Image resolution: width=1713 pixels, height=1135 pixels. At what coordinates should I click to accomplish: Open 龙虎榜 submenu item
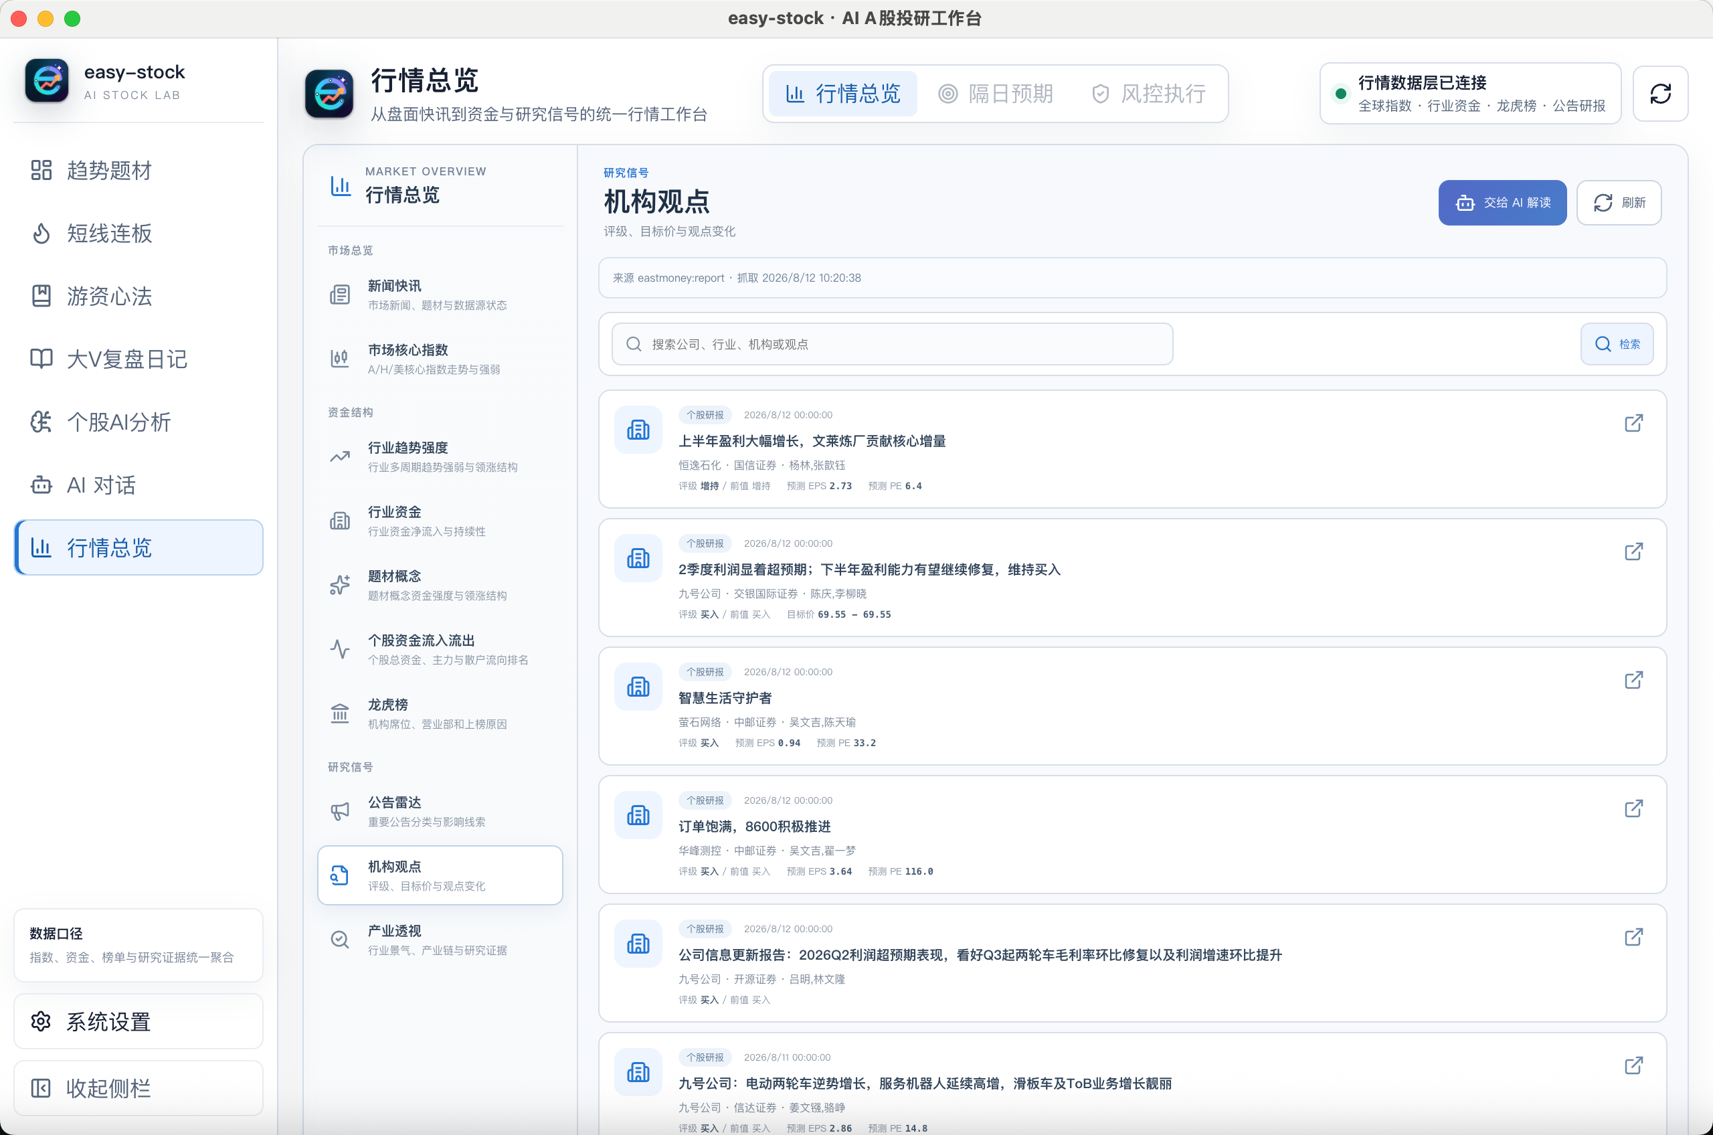(440, 713)
